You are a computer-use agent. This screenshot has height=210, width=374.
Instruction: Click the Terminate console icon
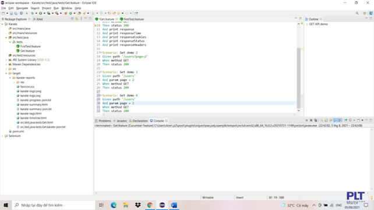tap(307, 120)
